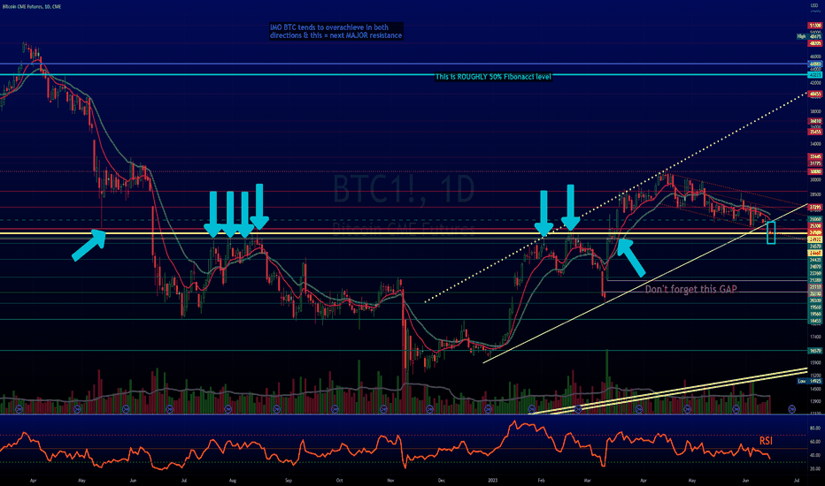Click the Sep label on time axis

288,480
